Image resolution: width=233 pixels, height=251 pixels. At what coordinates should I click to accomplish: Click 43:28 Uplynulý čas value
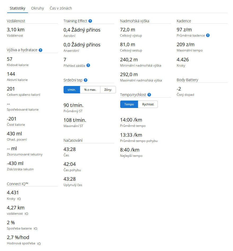(x=70, y=179)
